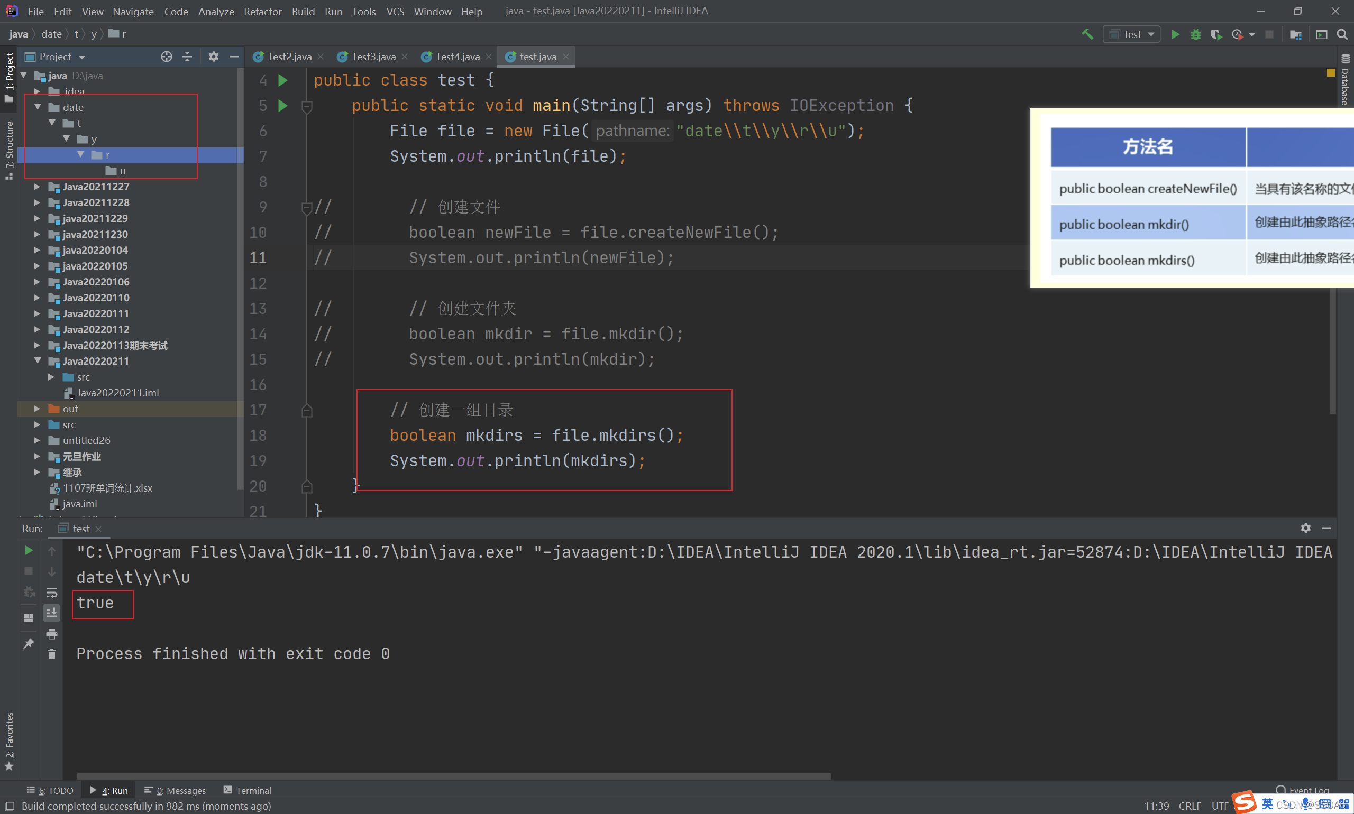1354x814 pixels.
Task: Click the locate in Project crosshair icon
Action: [166, 57]
